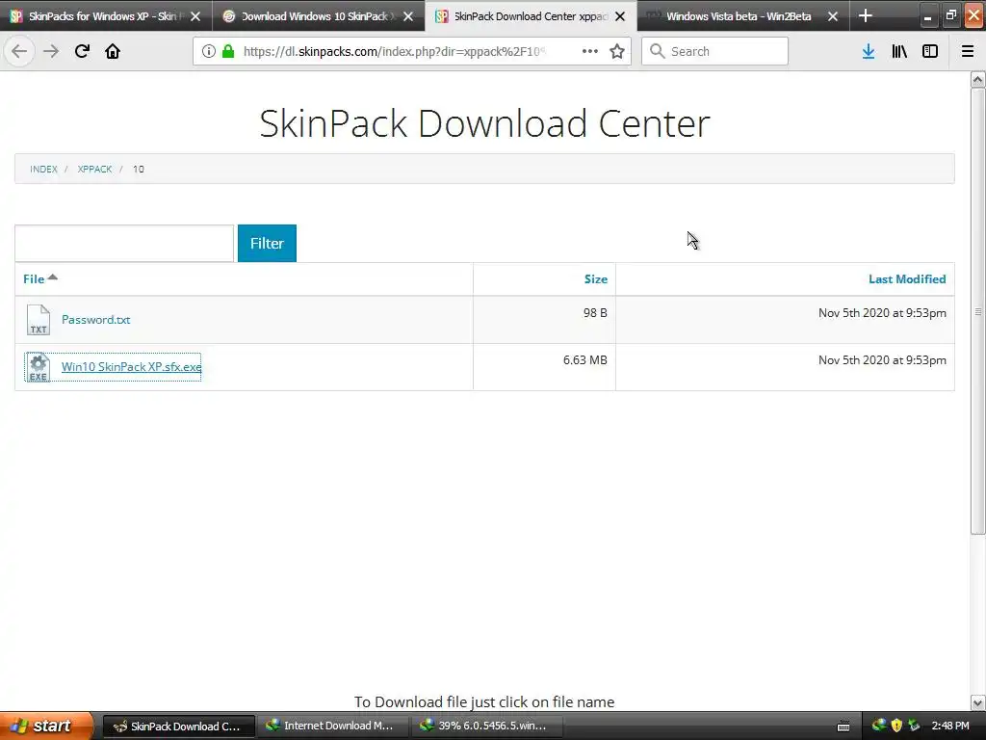Click the Filter button
This screenshot has height=740, width=986.
(267, 243)
